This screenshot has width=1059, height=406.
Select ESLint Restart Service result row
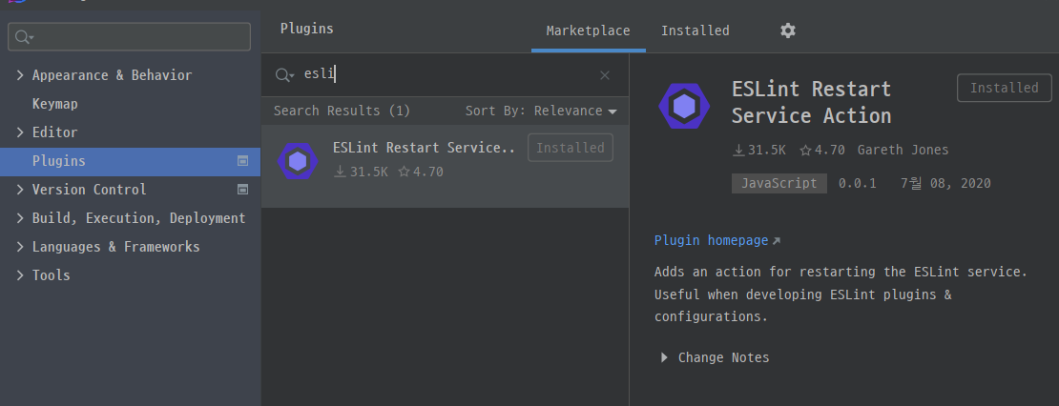[x=446, y=166]
